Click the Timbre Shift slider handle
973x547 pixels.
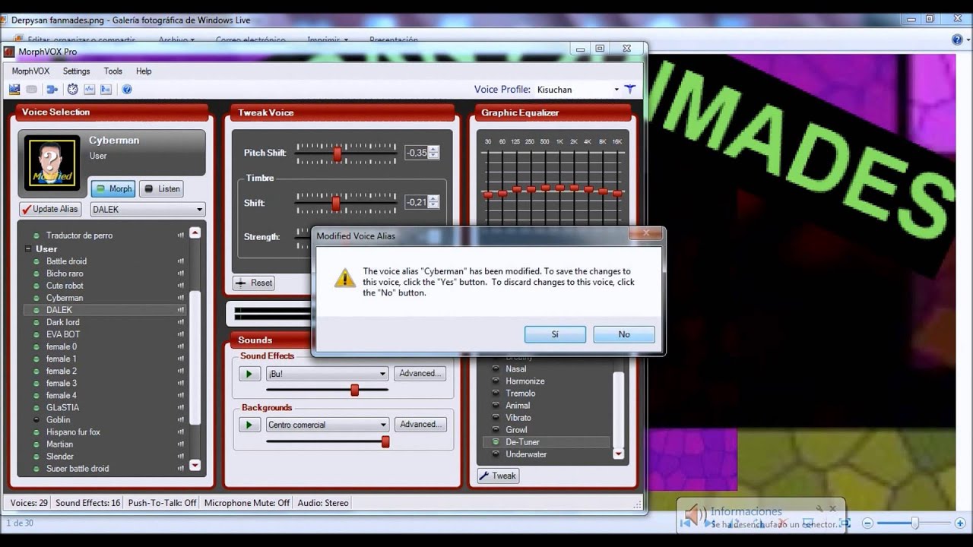(x=335, y=204)
